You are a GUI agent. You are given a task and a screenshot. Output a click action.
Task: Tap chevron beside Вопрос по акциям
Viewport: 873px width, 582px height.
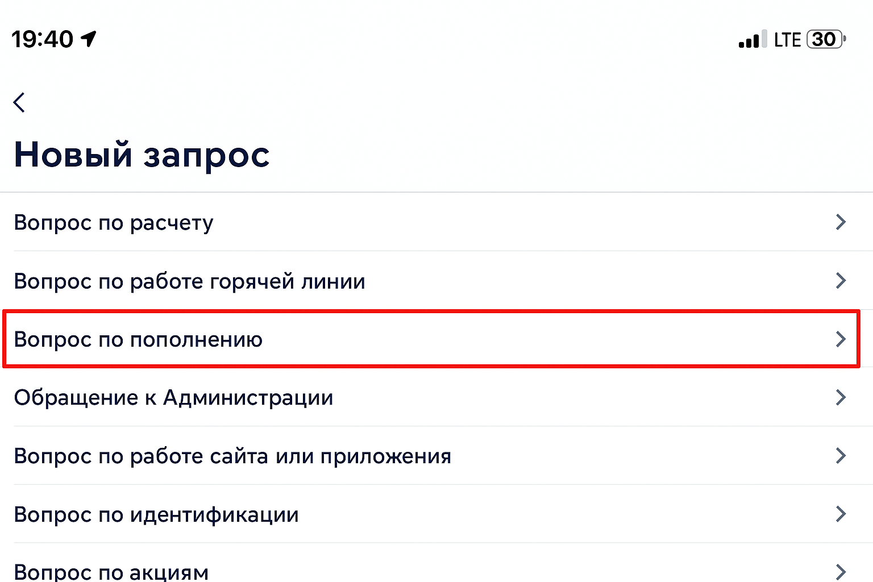pyautogui.click(x=841, y=571)
